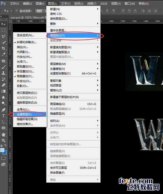Select the Pen tool

[4, 110]
